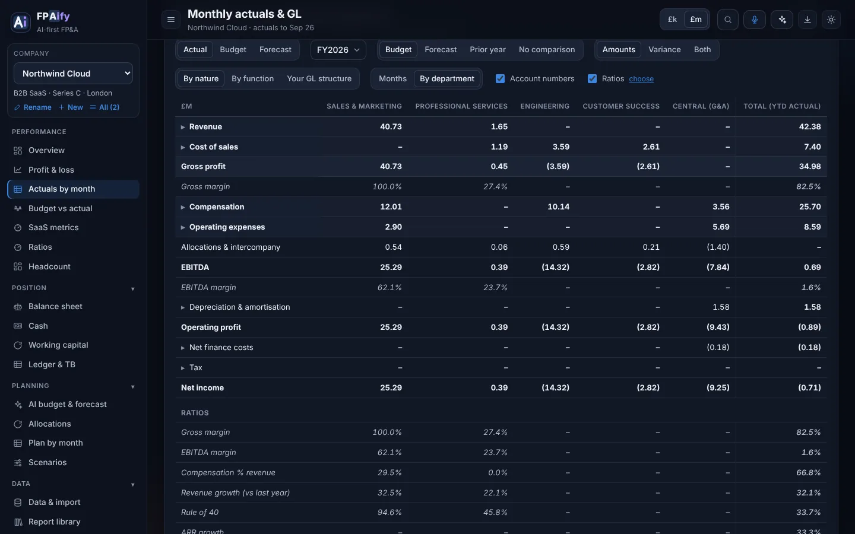Open search with the magnifier icon
Image resolution: width=855 pixels, height=534 pixels.
coord(728,20)
